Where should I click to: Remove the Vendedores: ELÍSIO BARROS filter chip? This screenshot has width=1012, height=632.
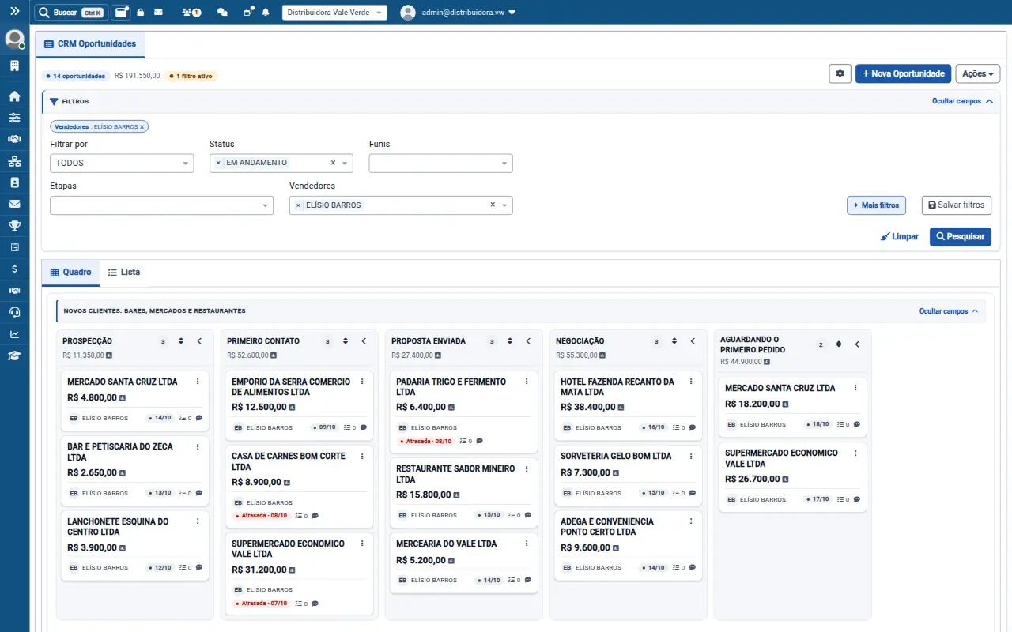pos(142,126)
